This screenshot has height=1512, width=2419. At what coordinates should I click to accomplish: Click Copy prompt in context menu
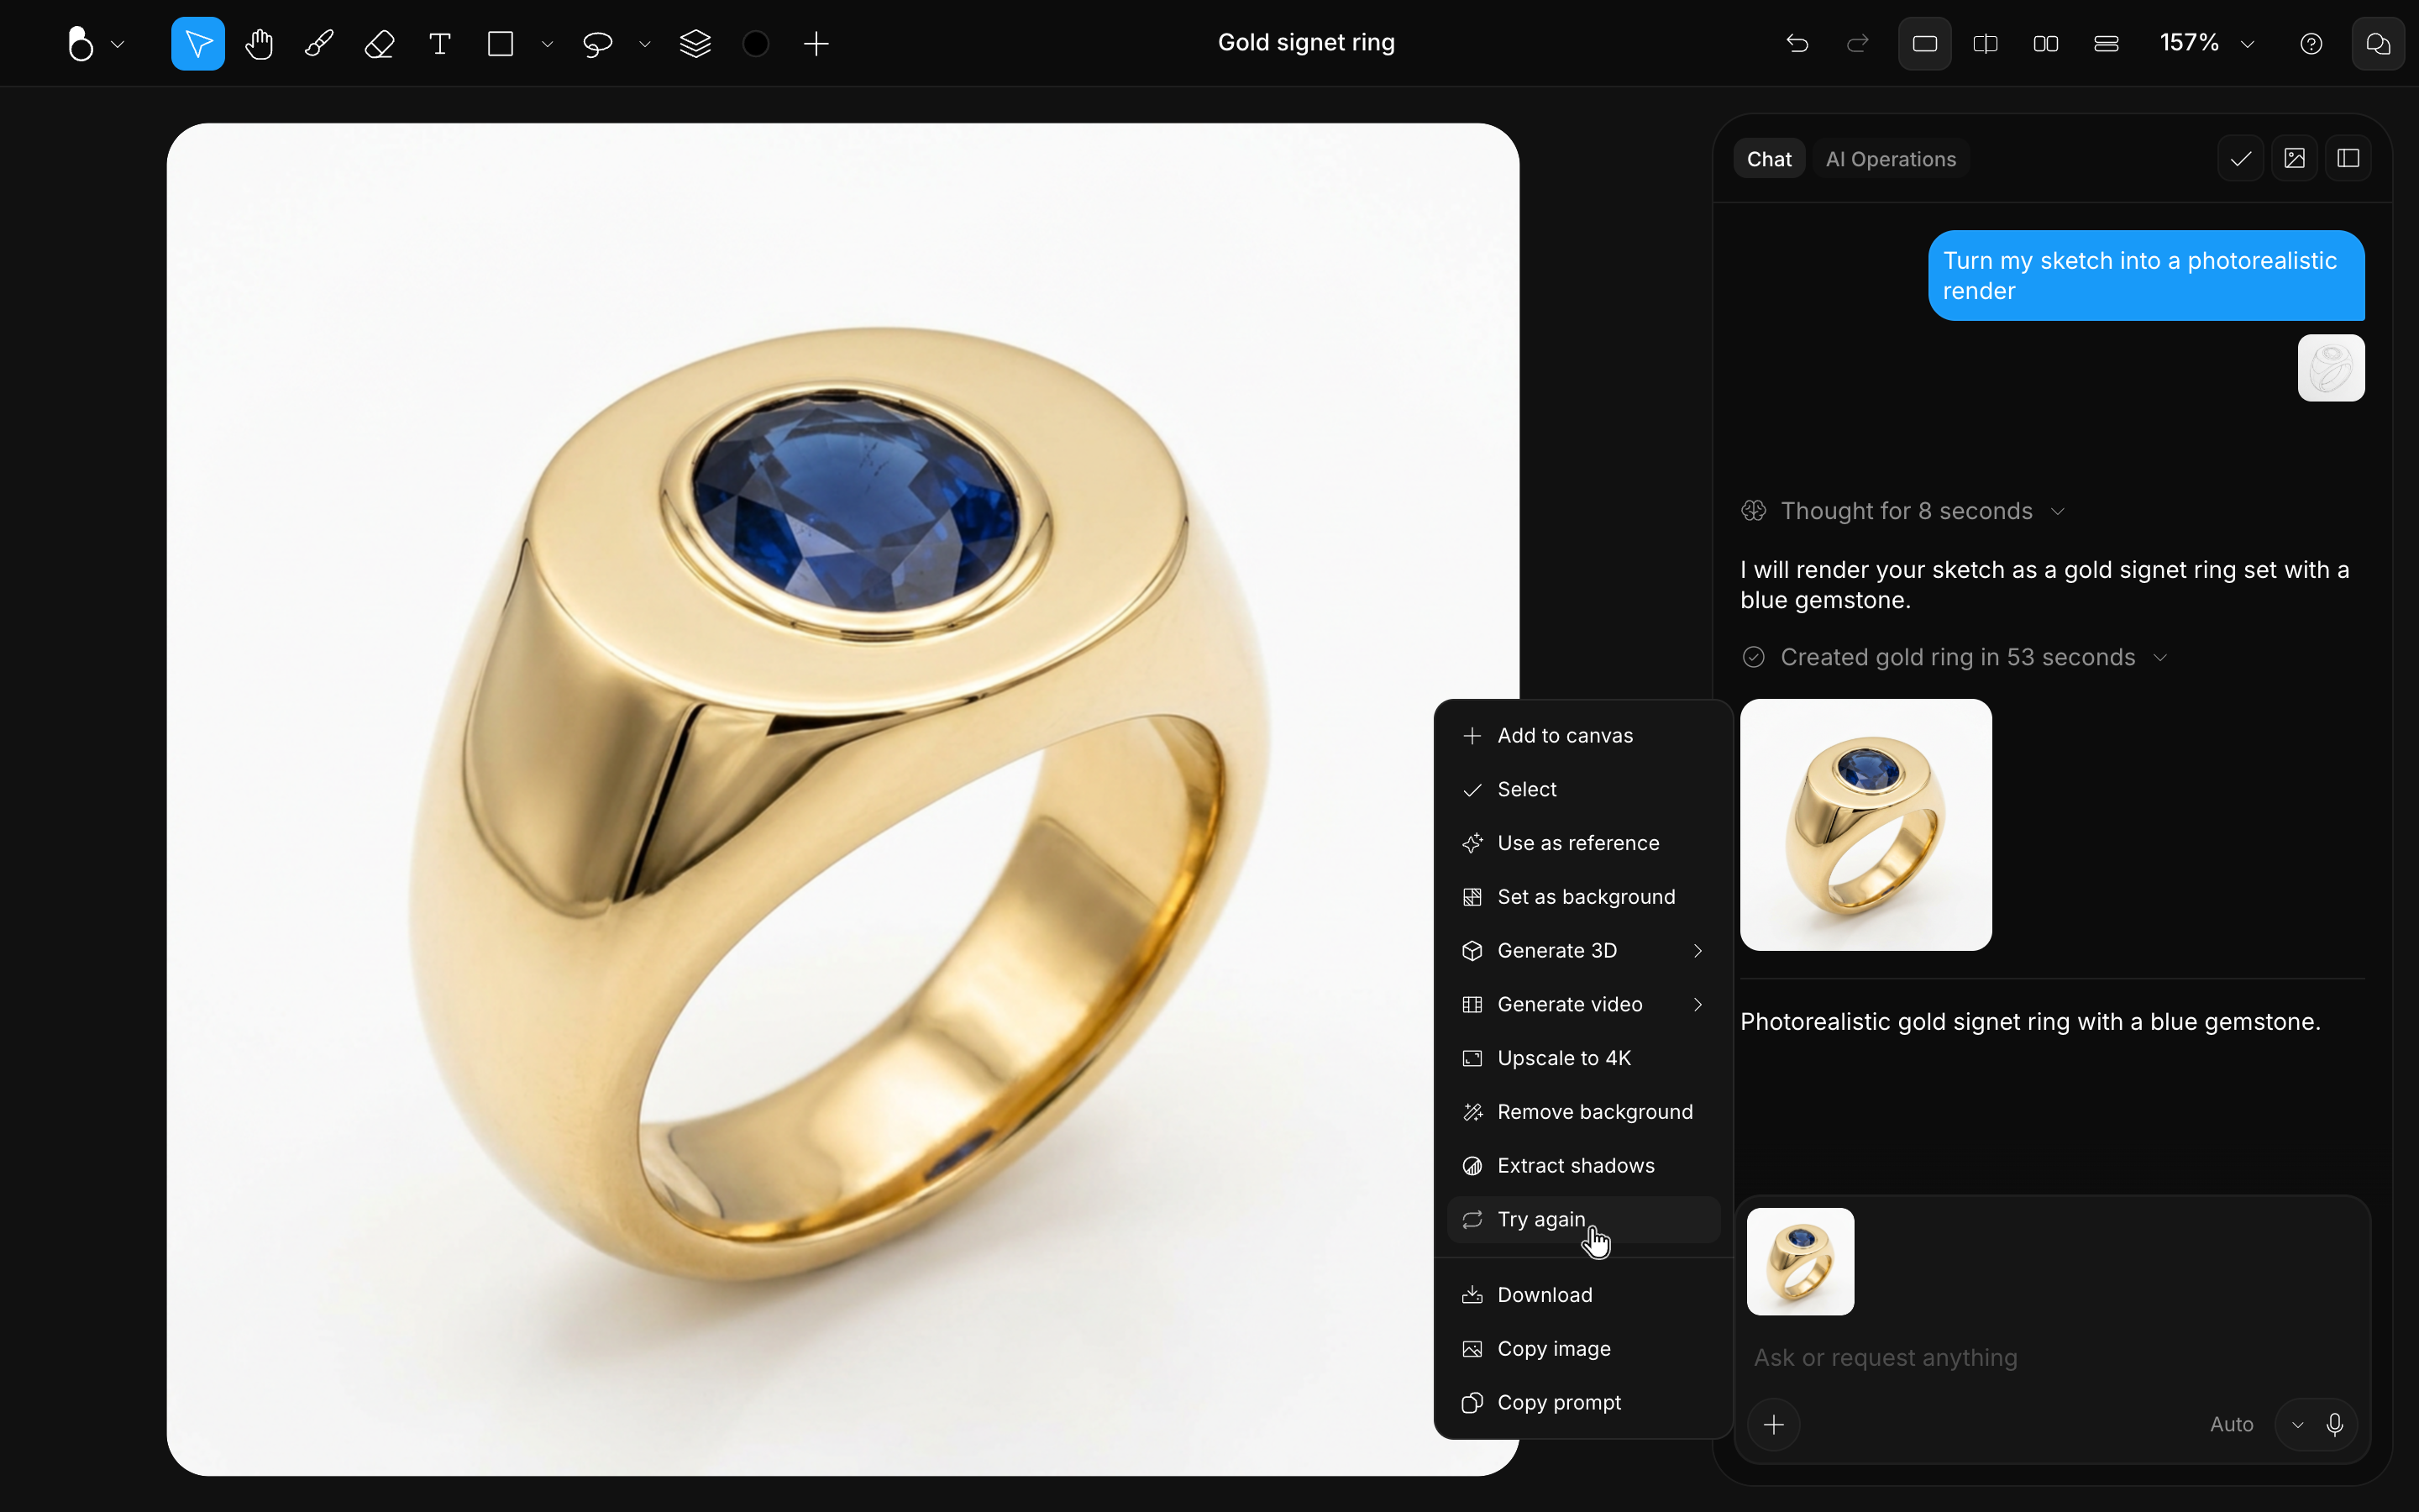click(x=1583, y=1403)
